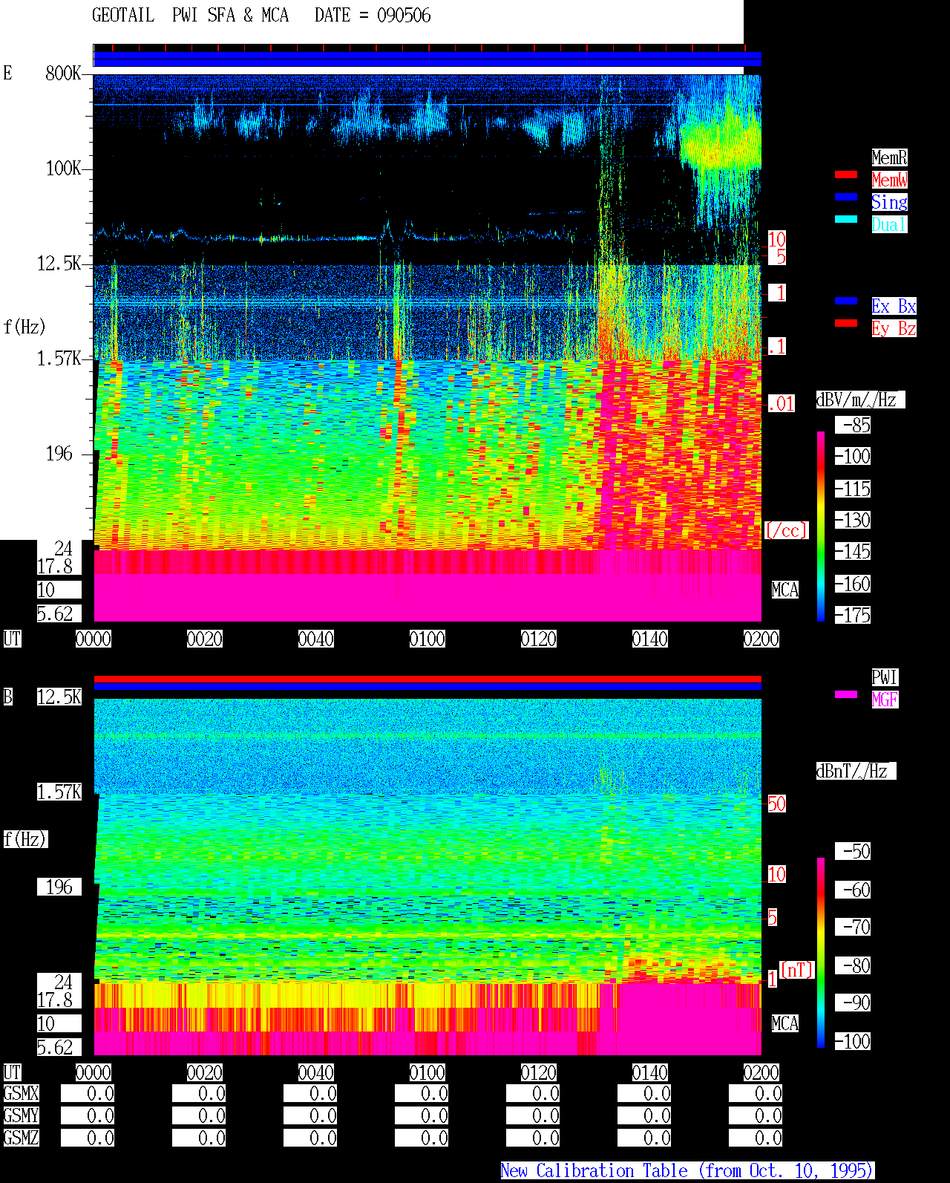Click the -130 color scale value
The image size is (950, 1183).
(853, 520)
